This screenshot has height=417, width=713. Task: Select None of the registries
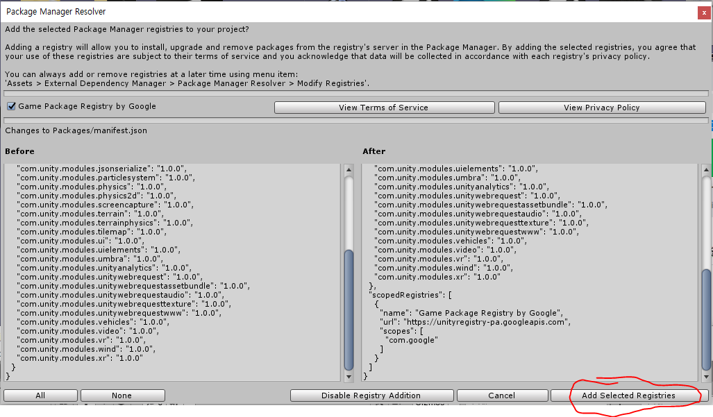coord(122,395)
